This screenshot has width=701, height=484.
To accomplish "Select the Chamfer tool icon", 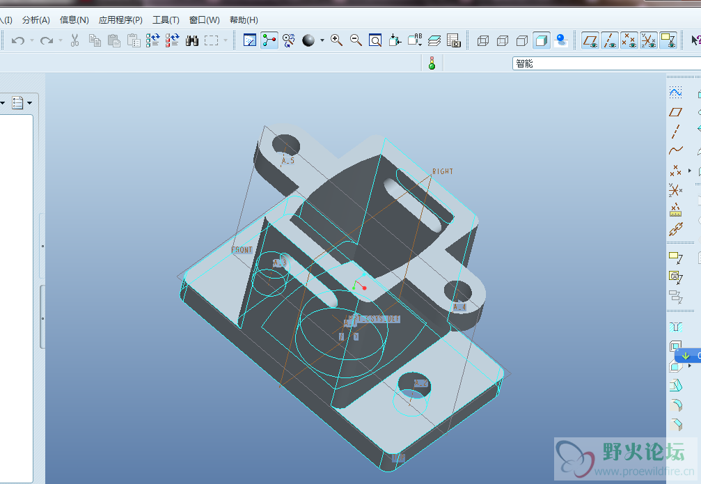I will click(x=675, y=424).
